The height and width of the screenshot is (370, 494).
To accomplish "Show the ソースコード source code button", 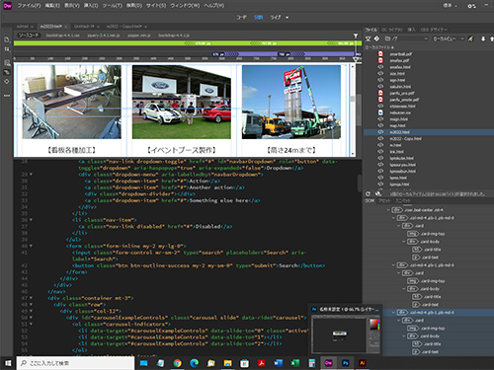I will click(x=29, y=36).
